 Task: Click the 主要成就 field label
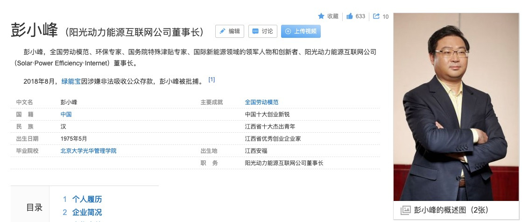tap(212, 102)
